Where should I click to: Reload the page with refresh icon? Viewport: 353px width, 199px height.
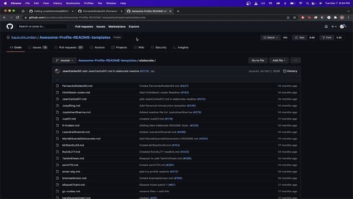(x=18, y=17)
